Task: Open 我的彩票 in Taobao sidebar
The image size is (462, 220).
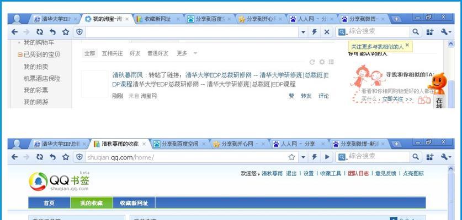Action: click(x=36, y=90)
